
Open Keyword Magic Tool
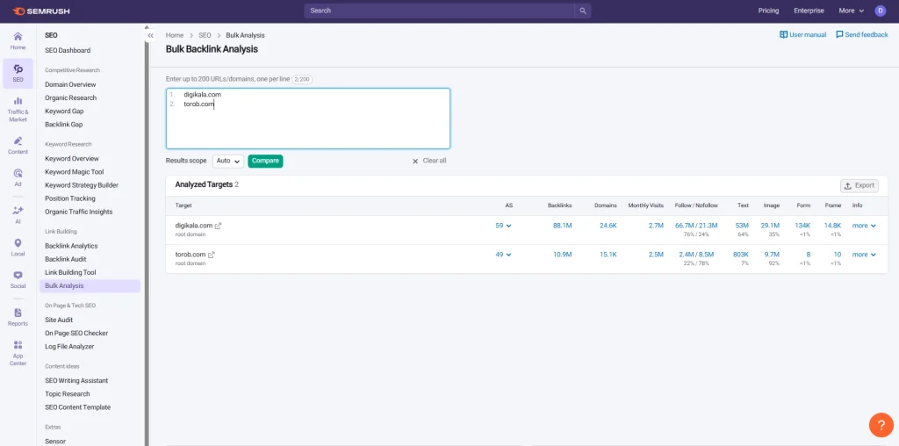point(74,172)
